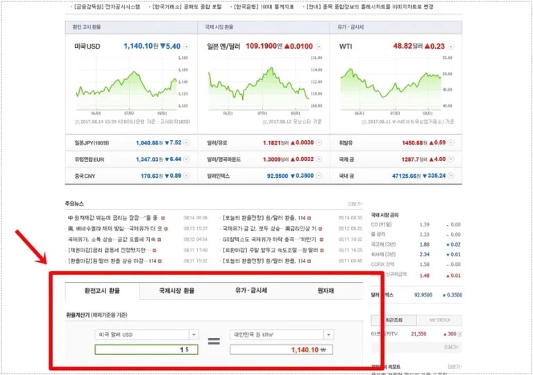533x375 pixels.
Task: Click the 휘발유 1450.68원 value
Action: (x=414, y=143)
